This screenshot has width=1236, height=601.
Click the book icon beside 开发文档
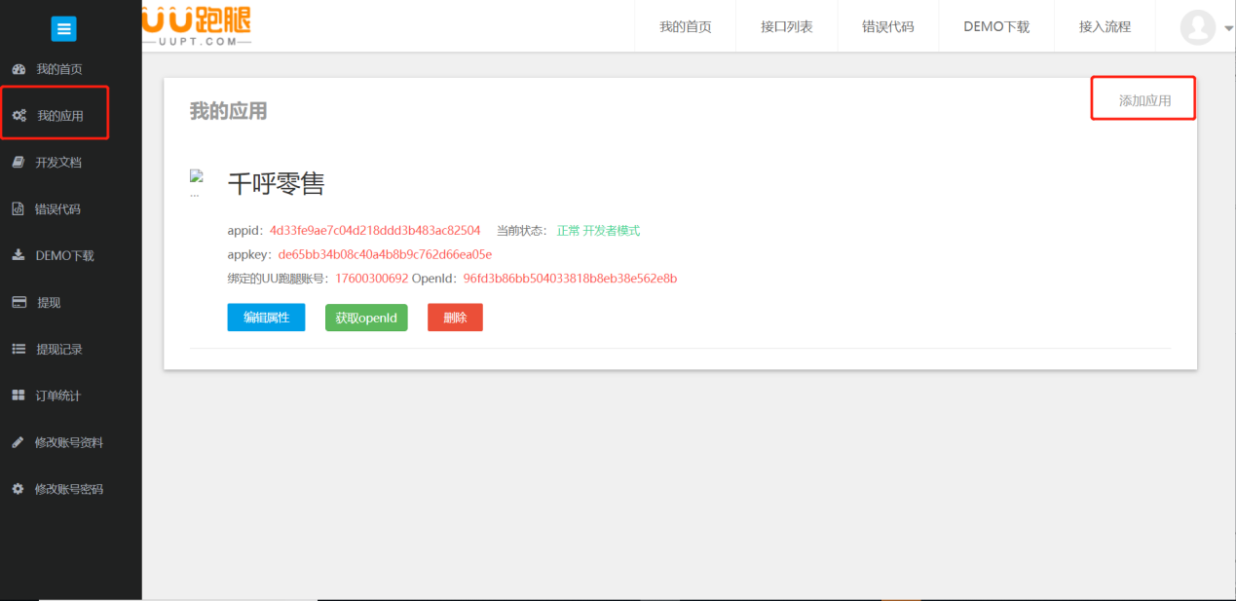(18, 163)
